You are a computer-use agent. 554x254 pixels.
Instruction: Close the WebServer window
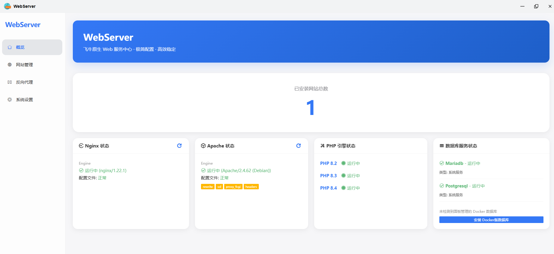point(550,6)
